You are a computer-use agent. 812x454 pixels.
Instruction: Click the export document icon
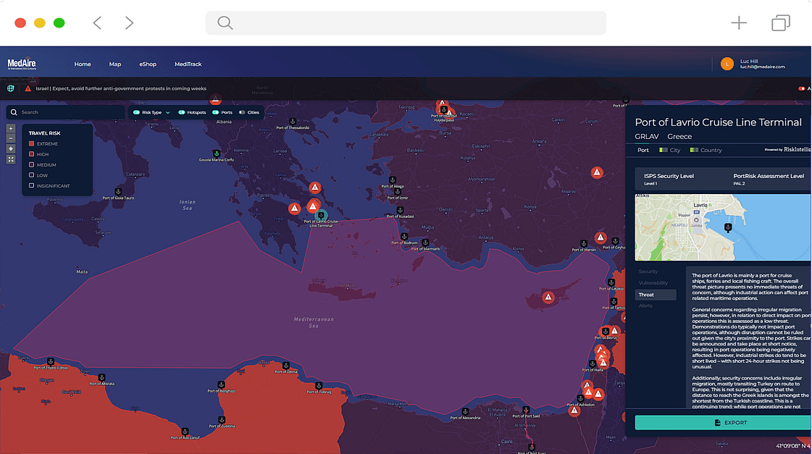[x=717, y=422]
